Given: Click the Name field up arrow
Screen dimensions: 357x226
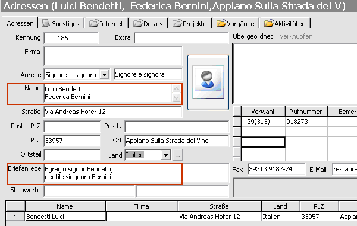Looking at the screenshot, I should point(176,89).
